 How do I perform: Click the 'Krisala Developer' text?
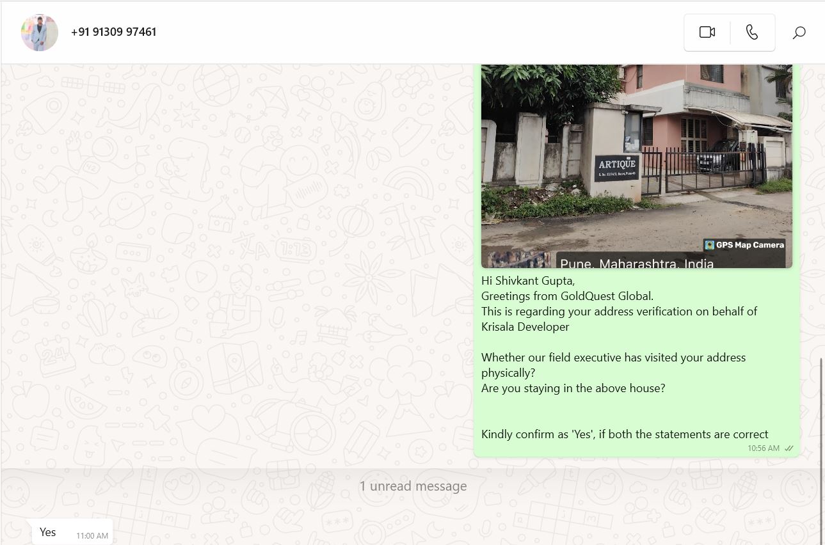pos(525,327)
